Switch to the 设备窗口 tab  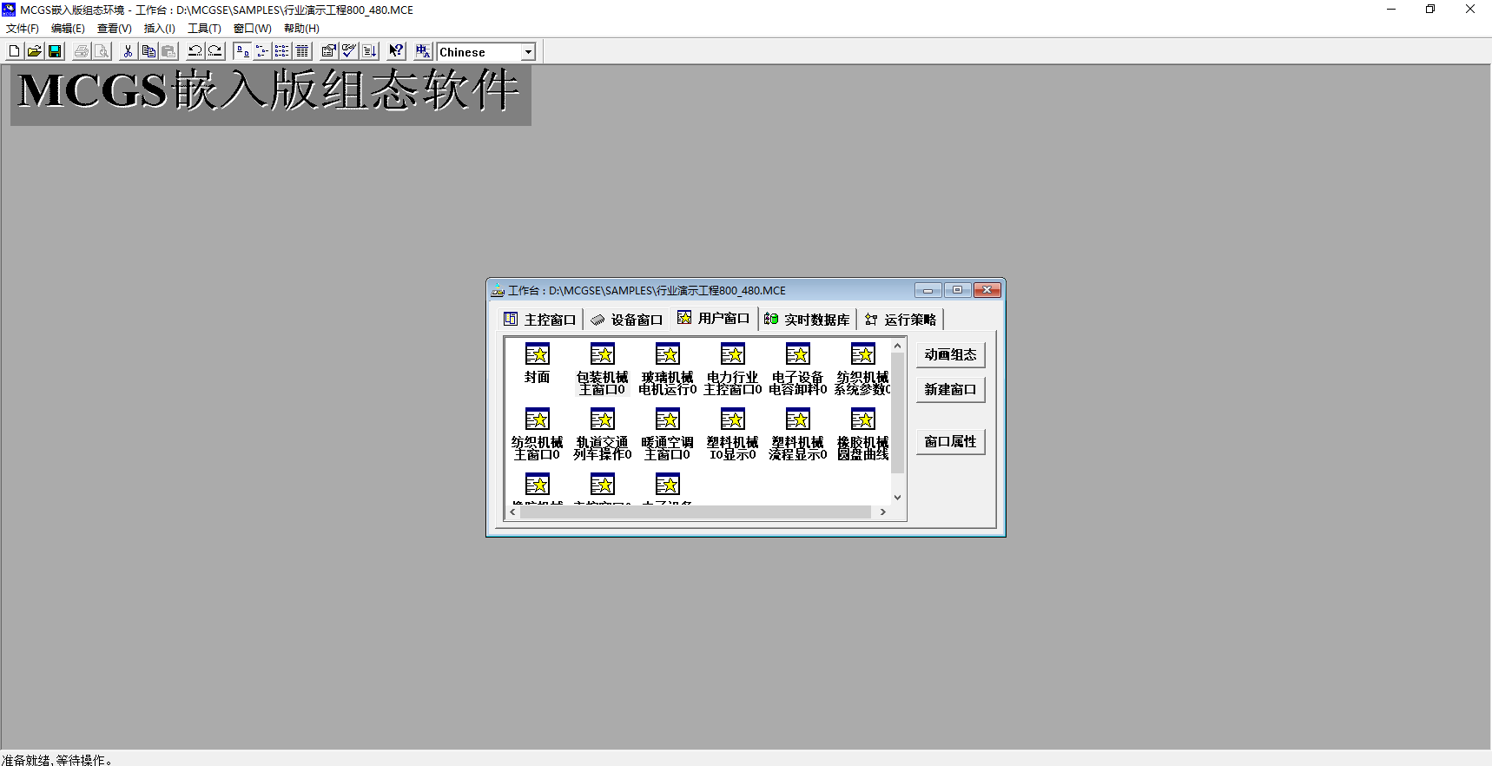(627, 320)
